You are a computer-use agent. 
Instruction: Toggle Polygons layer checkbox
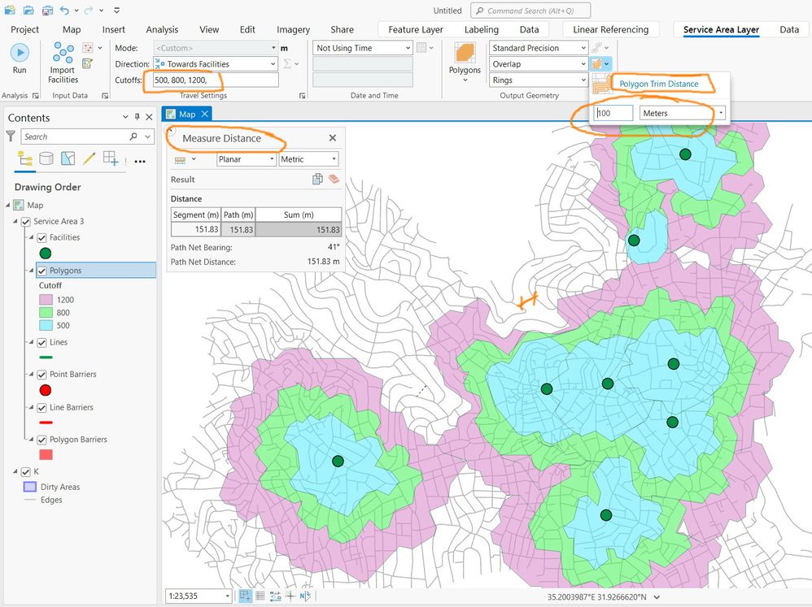(x=42, y=271)
